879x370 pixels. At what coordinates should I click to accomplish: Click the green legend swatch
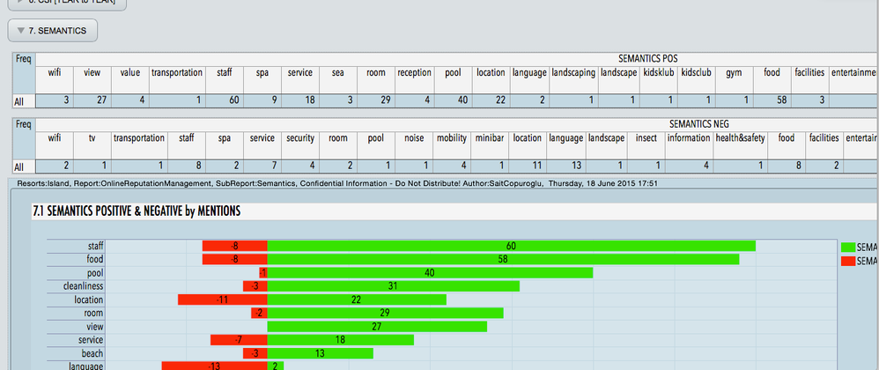coord(847,248)
